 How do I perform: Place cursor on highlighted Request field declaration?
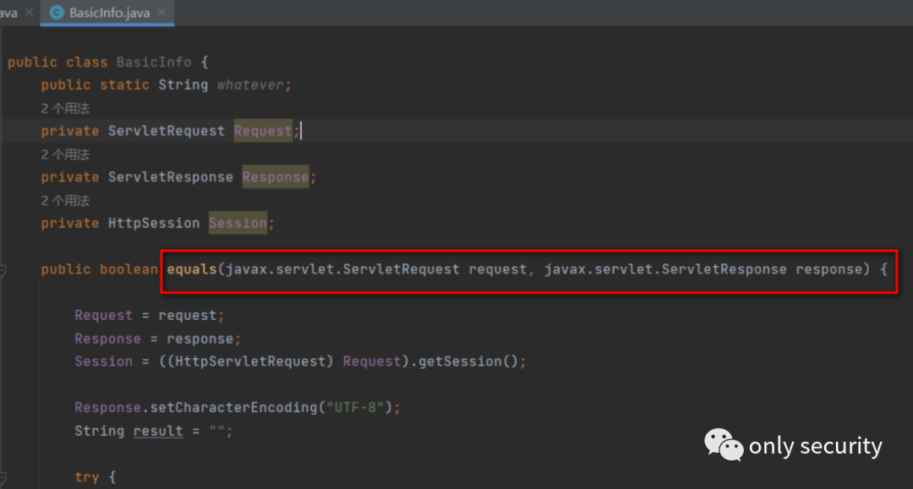pyautogui.click(x=263, y=131)
